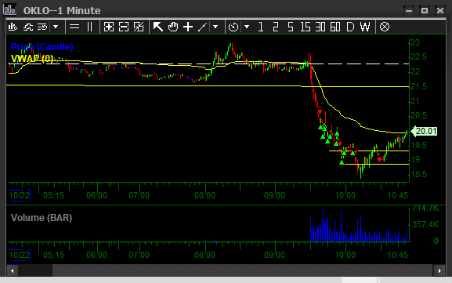Screen dimensions: 452x283
Task: Click the 20.01 current price tag
Action: point(424,131)
